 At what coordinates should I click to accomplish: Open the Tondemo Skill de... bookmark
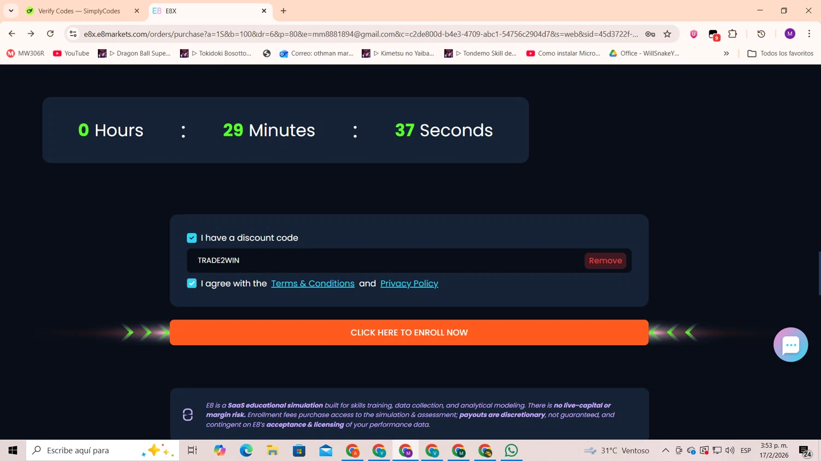(x=481, y=54)
